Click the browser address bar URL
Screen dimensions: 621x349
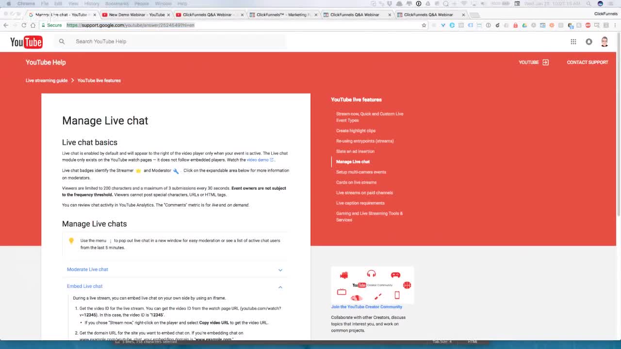pyautogui.click(x=131, y=25)
